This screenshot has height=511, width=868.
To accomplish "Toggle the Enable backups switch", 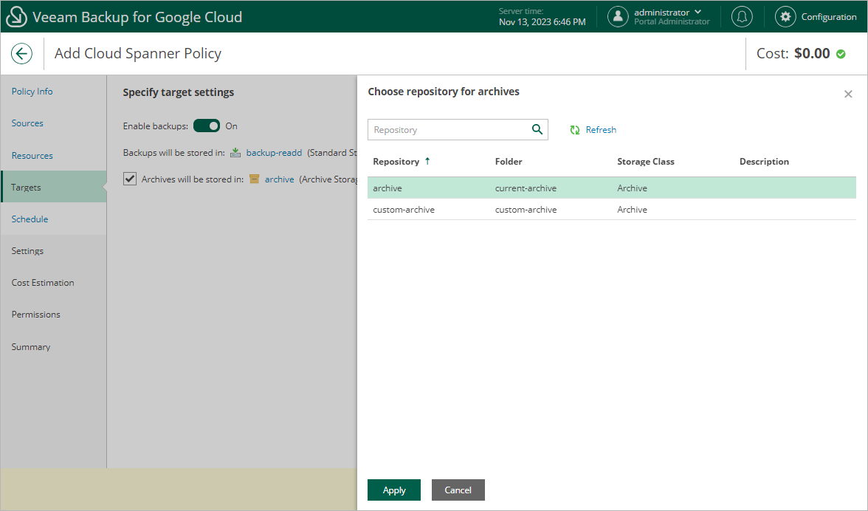I will (x=207, y=126).
